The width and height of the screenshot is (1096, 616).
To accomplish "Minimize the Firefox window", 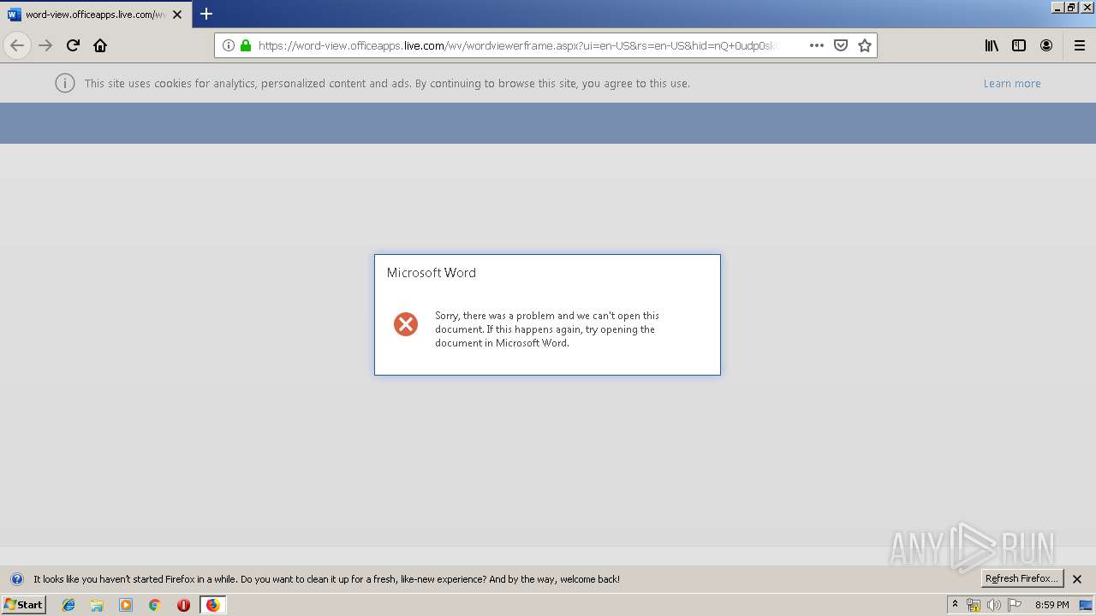I will coord(1057,7).
